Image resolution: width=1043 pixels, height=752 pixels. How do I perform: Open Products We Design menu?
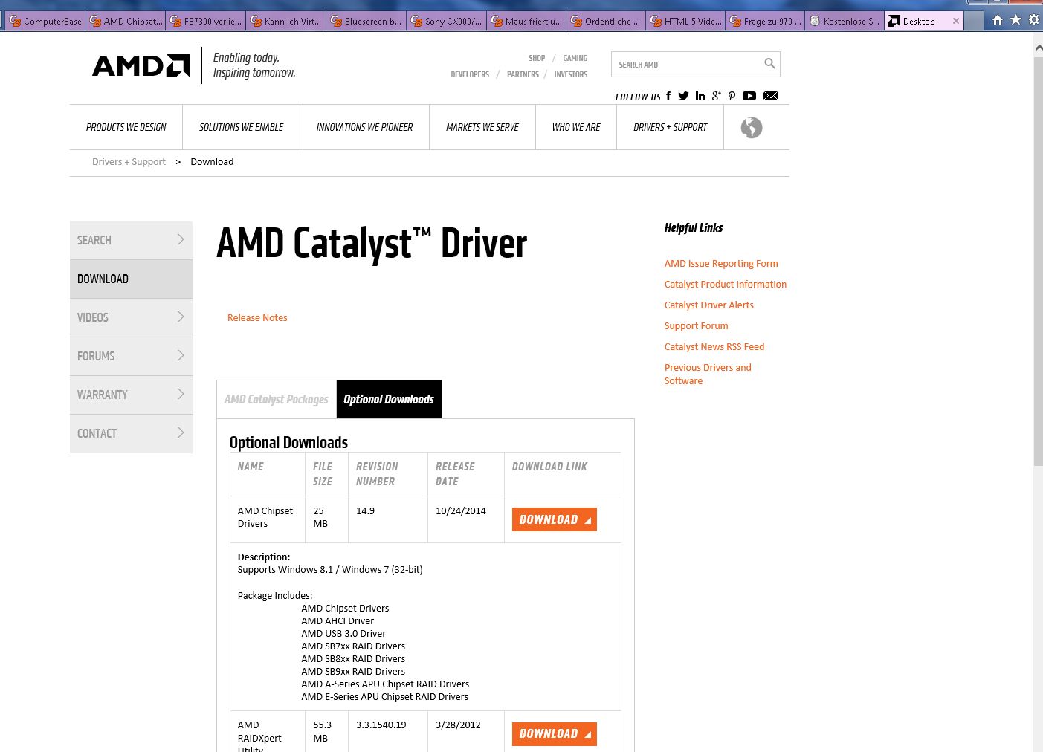tap(126, 127)
